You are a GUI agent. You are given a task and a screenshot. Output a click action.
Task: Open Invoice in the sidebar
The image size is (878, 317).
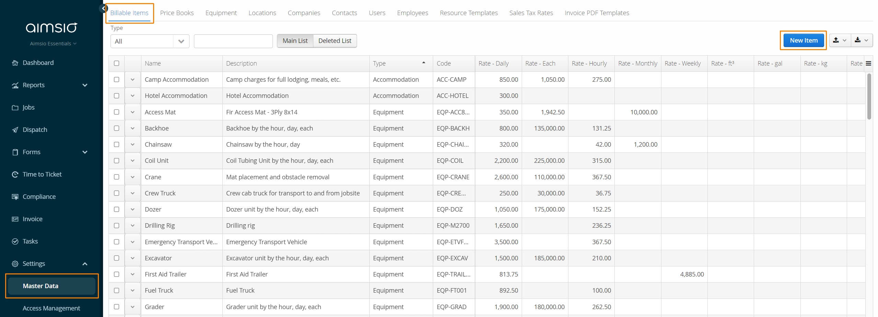[32, 219]
